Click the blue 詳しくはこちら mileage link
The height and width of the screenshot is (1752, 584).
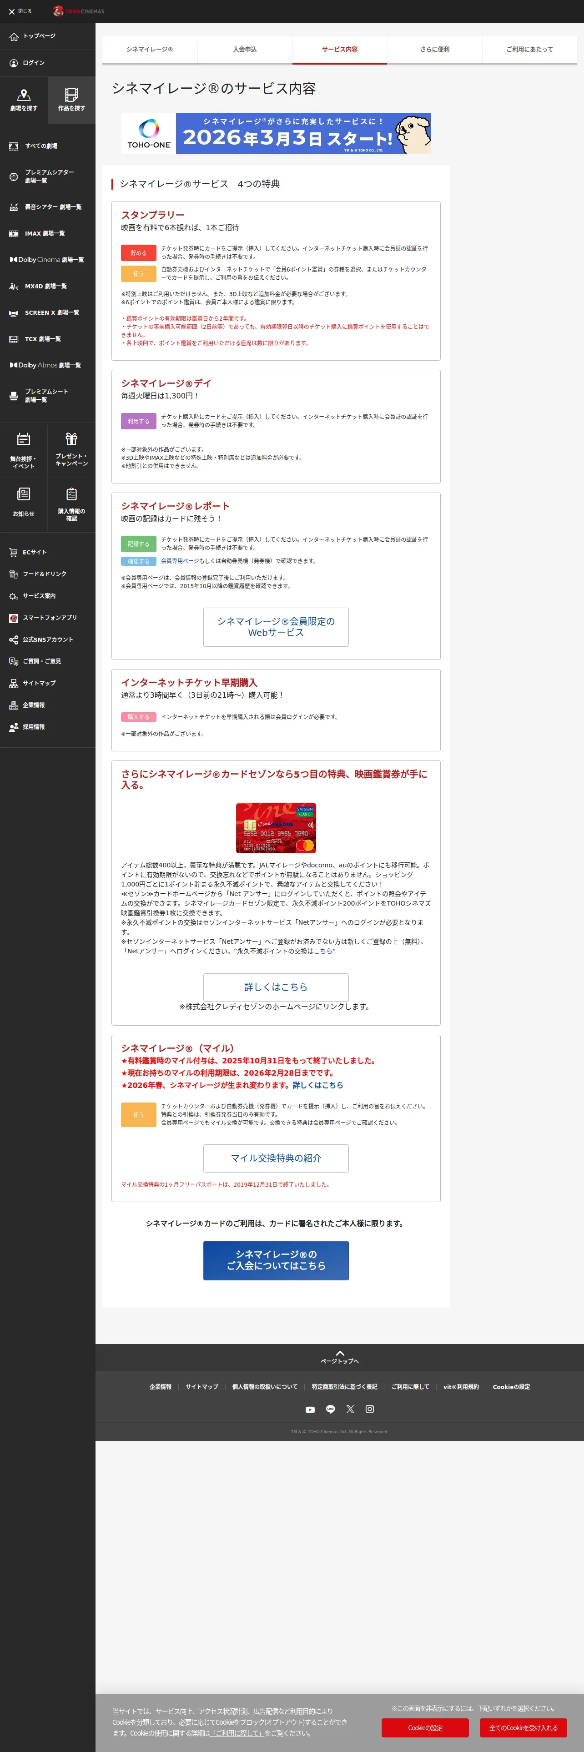[x=317, y=1085]
